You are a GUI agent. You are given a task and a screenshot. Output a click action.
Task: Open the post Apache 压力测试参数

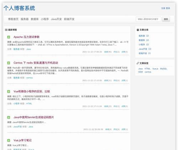(x=26, y=37)
